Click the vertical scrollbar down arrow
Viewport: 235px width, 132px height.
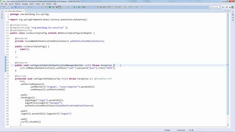(x=228, y=125)
